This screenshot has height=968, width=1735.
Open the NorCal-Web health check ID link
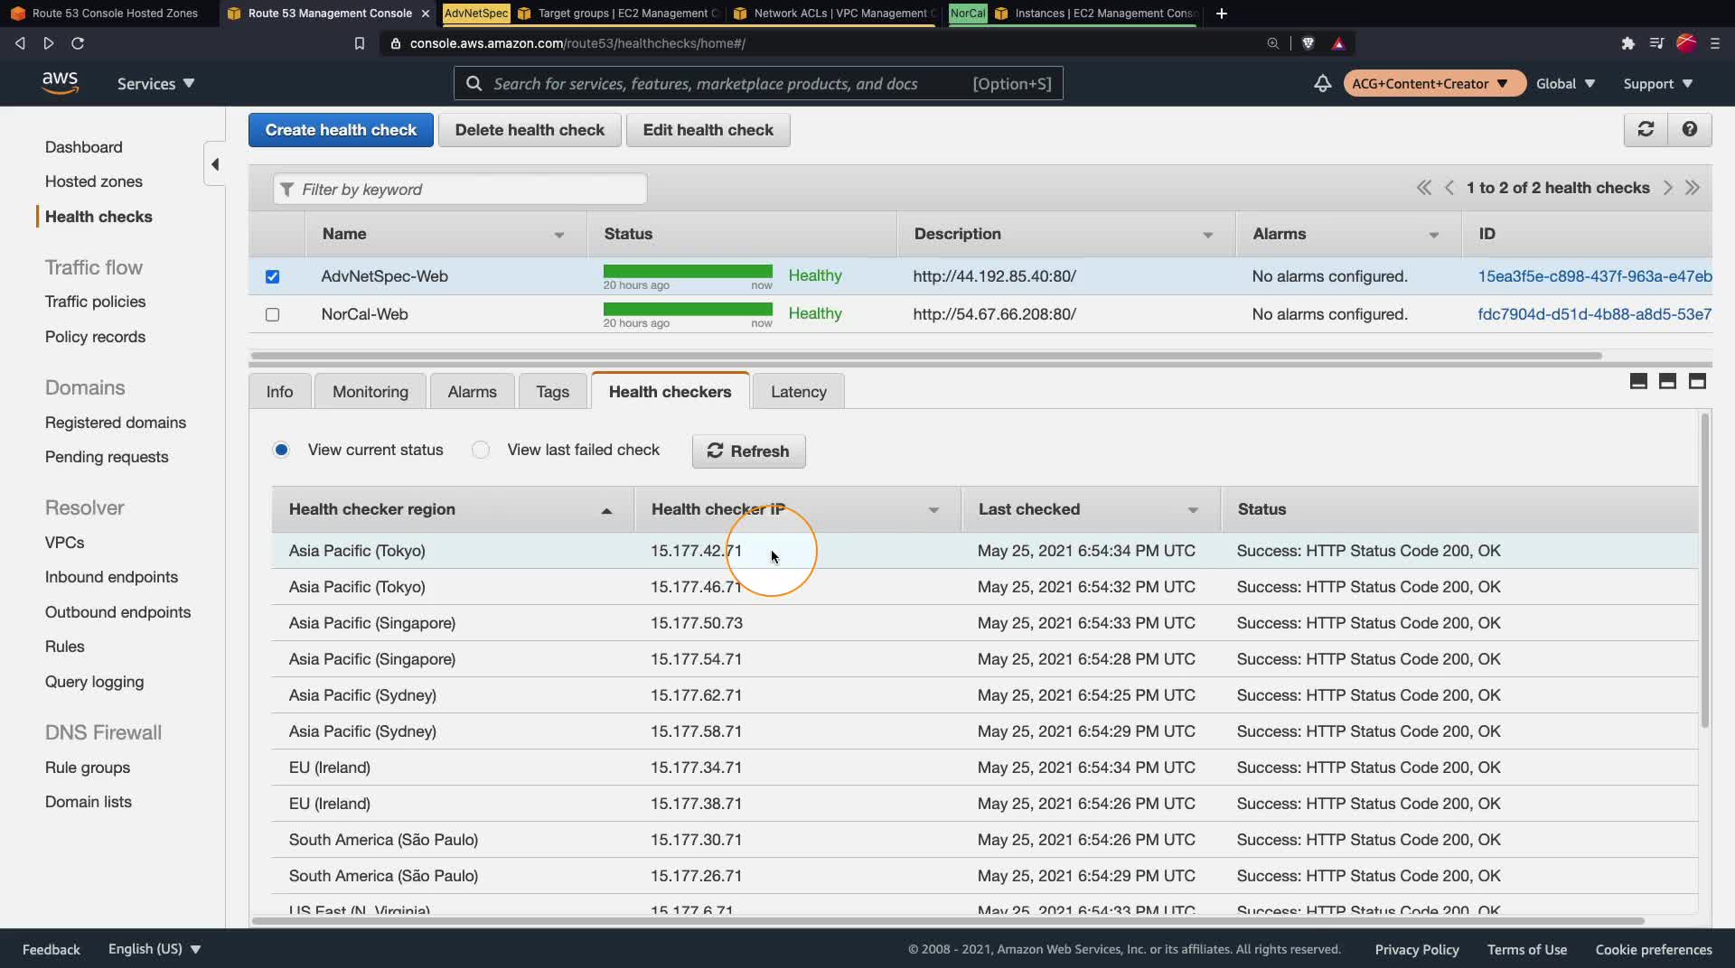click(x=1594, y=314)
